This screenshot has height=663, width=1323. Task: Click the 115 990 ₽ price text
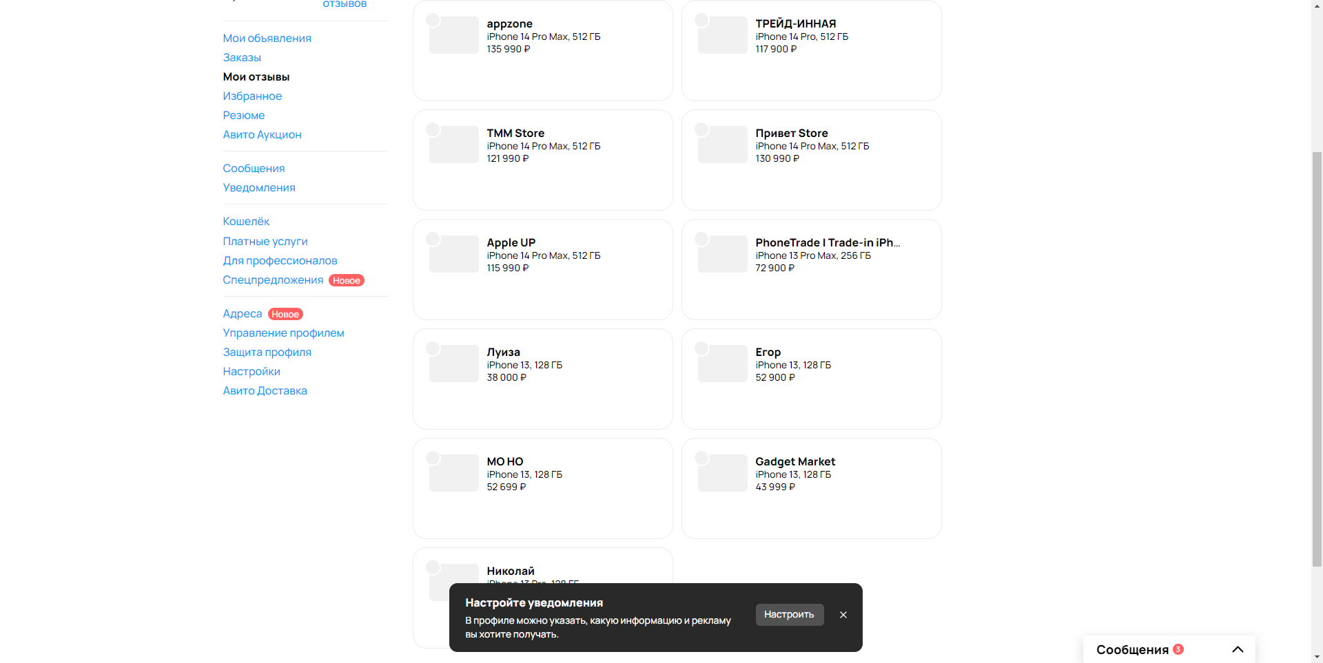(x=508, y=269)
